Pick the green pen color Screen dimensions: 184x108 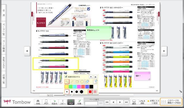click(x=70, y=87)
